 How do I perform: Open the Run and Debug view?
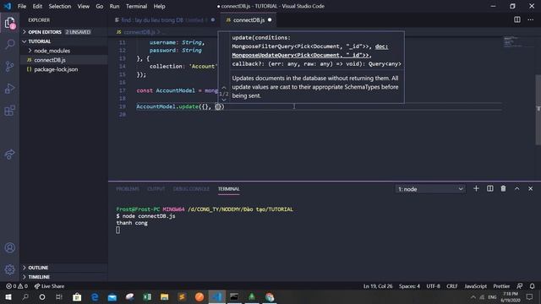click(9, 89)
